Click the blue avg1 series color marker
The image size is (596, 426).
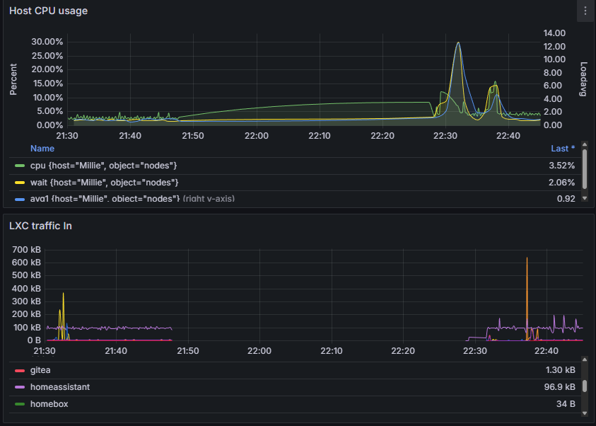20,199
